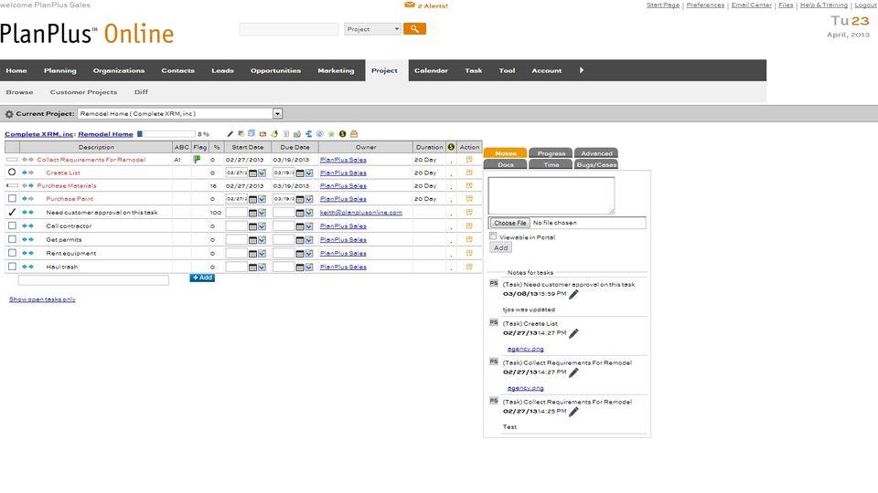This screenshot has width=878, height=493.
Task: Open start date calendar for Need customer approval
Action: [252, 213]
